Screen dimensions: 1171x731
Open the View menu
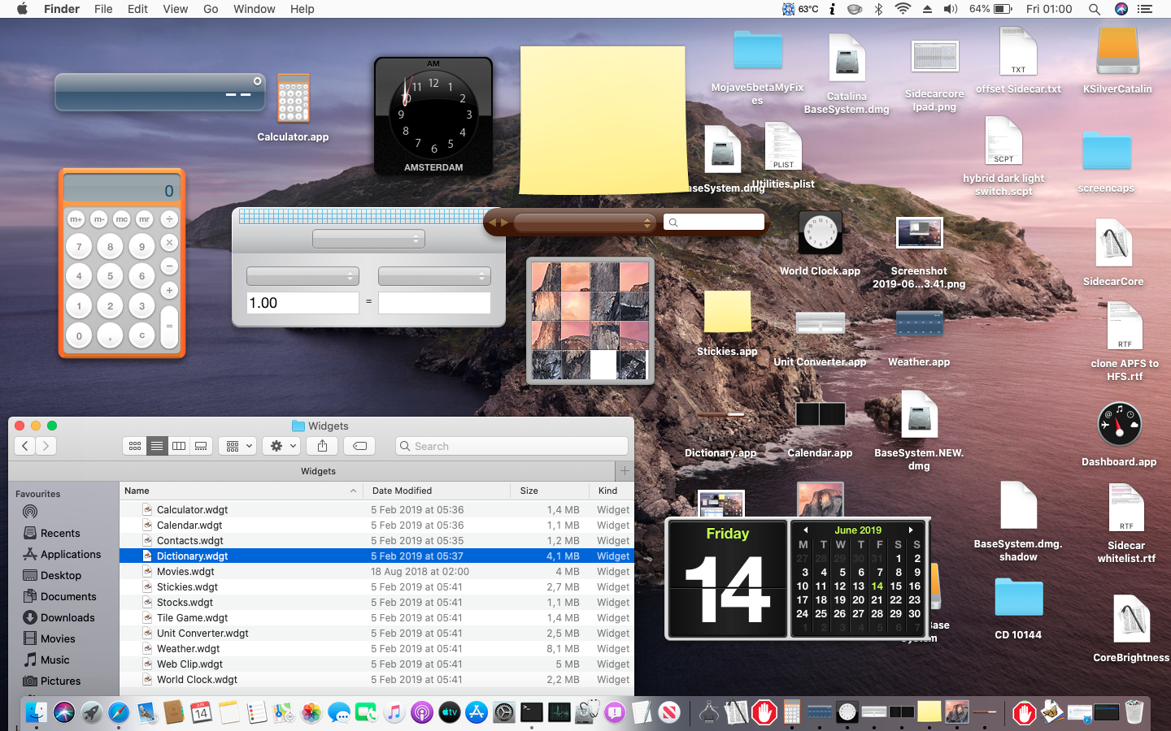click(176, 9)
